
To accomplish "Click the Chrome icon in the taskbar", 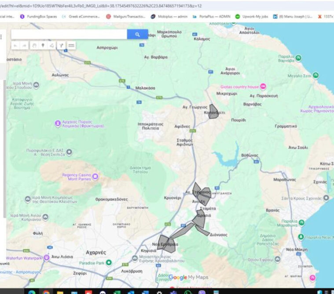I will tap(46, 291).
